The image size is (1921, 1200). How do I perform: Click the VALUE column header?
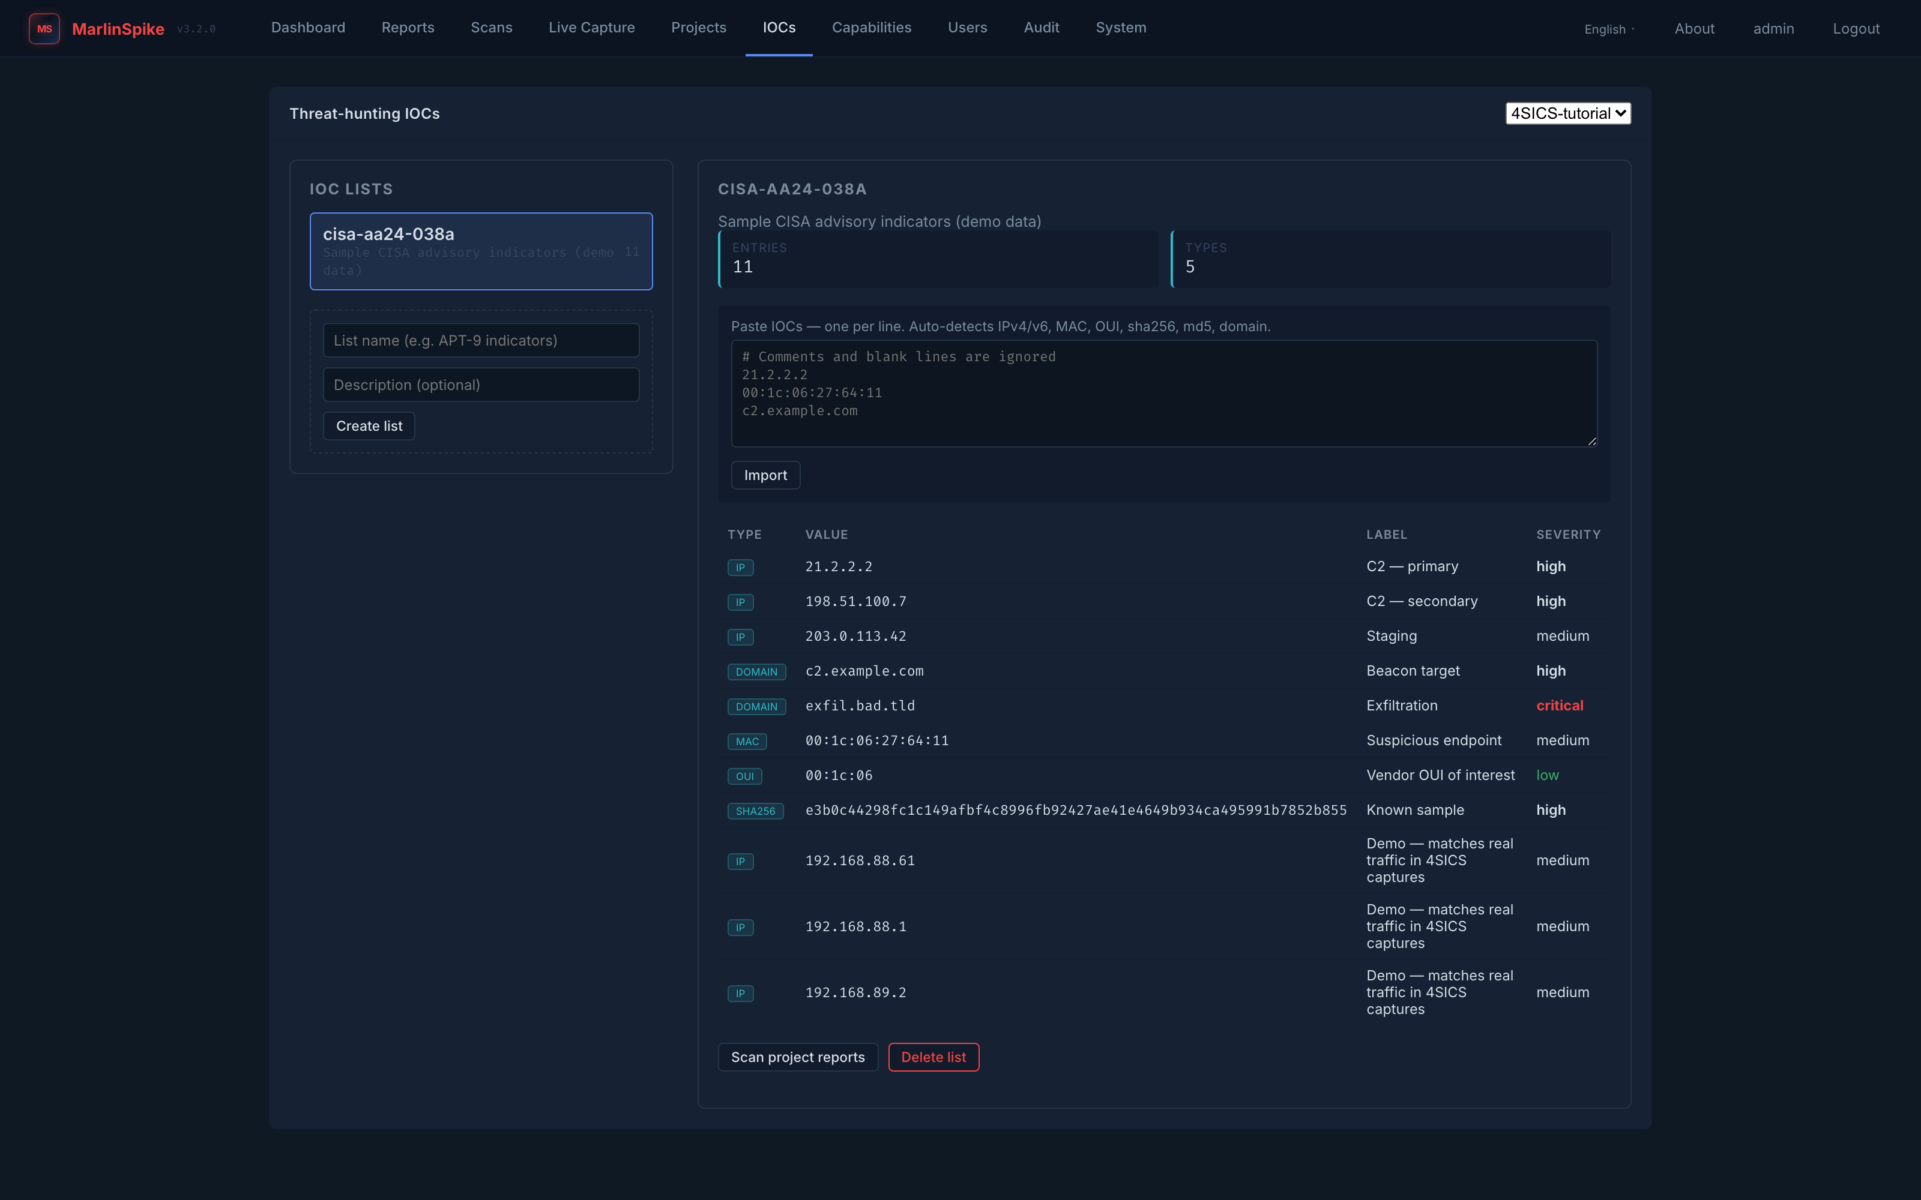[x=827, y=535]
